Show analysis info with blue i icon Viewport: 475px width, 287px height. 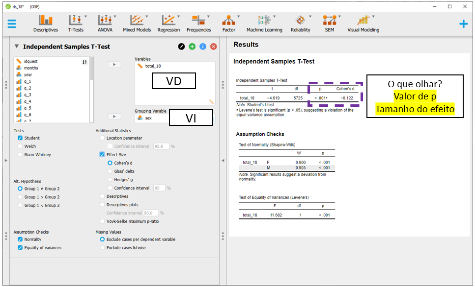(203, 47)
